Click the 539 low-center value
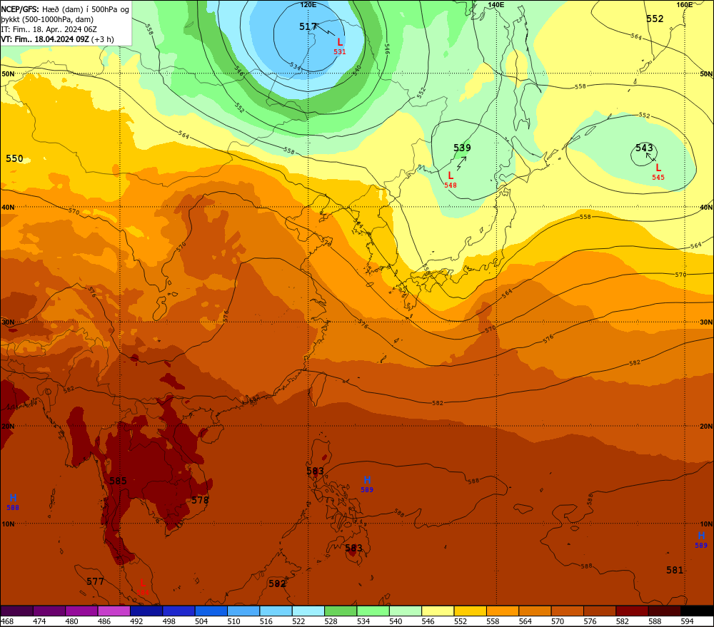The height and width of the screenshot is (627, 714). (462, 148)
